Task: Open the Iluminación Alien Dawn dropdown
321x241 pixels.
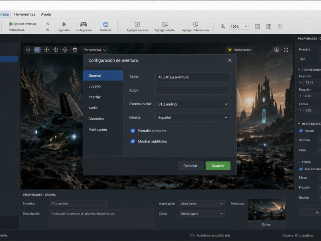Action: pos(202,204)
